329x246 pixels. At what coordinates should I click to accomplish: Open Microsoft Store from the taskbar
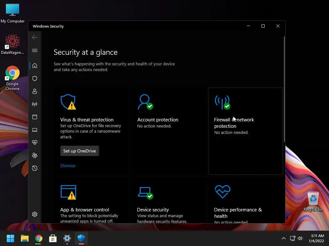coord(53,238)
